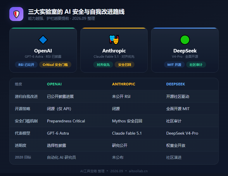Click the orange ANTHROPIC column header

point(124,84)
